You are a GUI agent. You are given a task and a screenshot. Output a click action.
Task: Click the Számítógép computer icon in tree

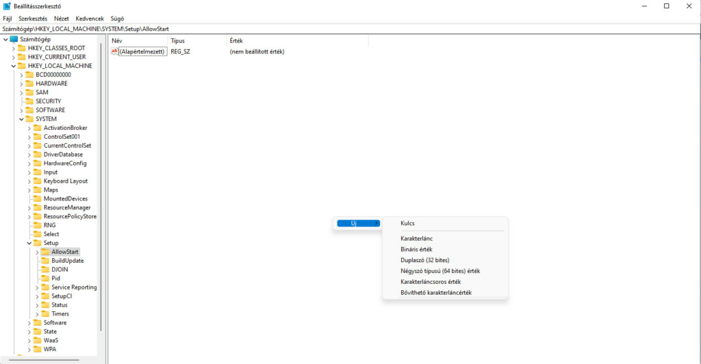pos(14,40)
